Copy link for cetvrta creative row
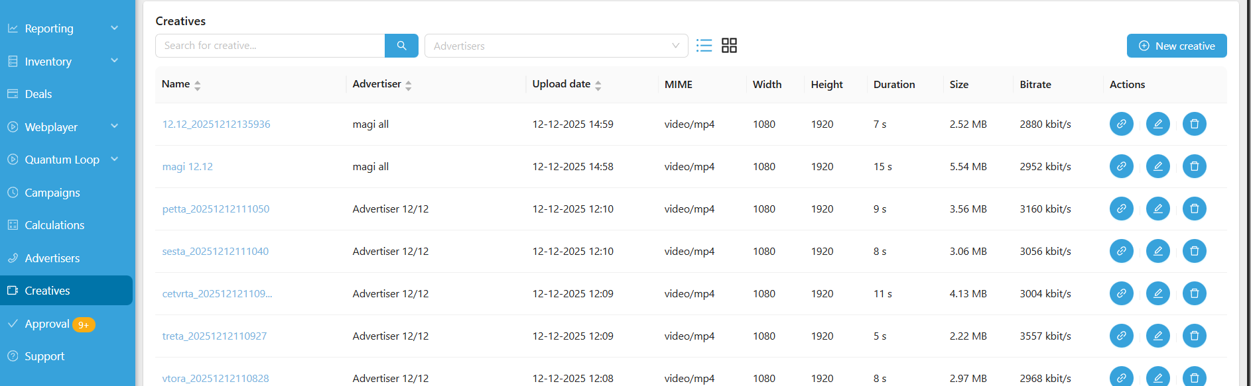1251x386 pixels. click(1121, 293)
